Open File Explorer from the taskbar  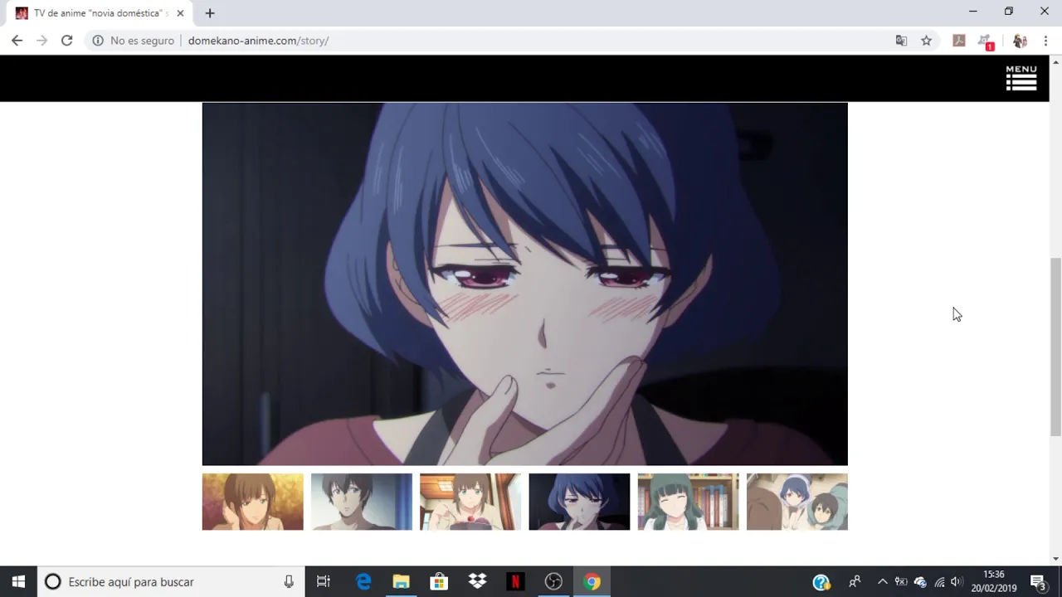coord(401,581)
